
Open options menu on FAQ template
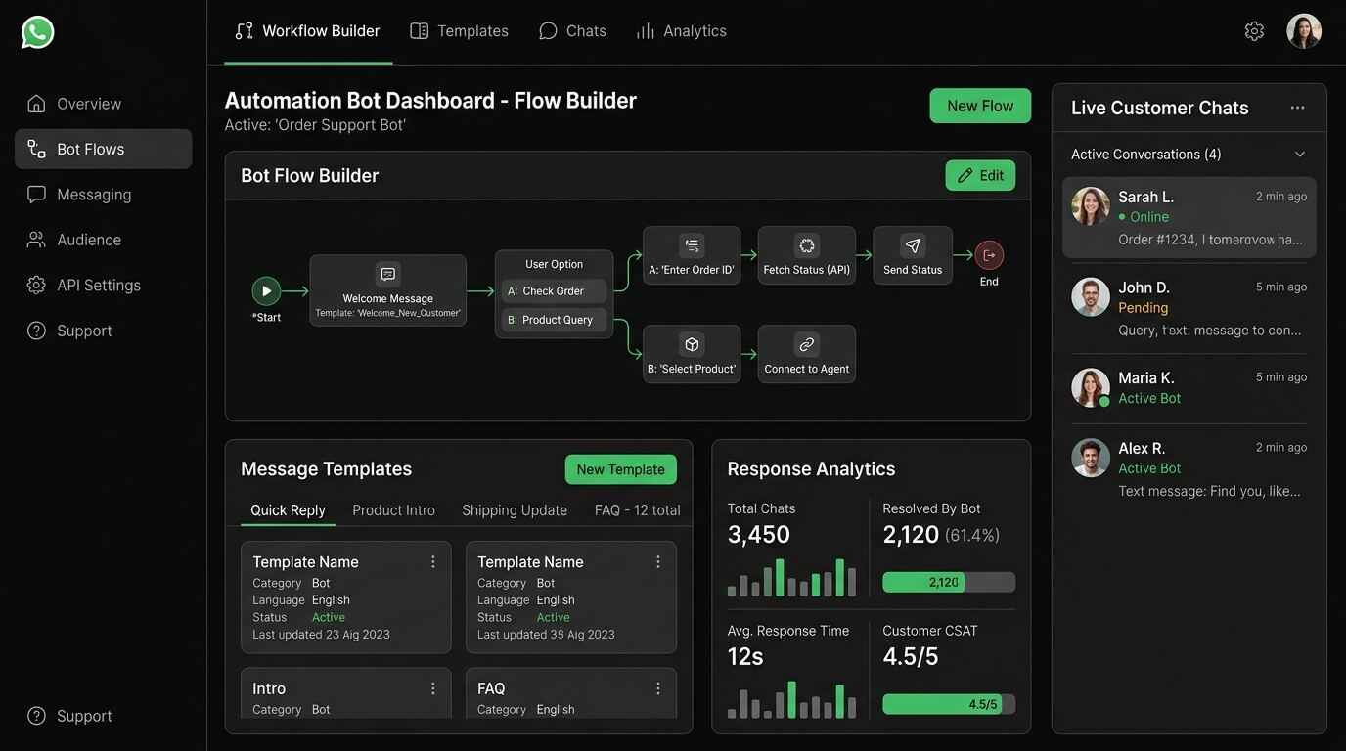657,688
